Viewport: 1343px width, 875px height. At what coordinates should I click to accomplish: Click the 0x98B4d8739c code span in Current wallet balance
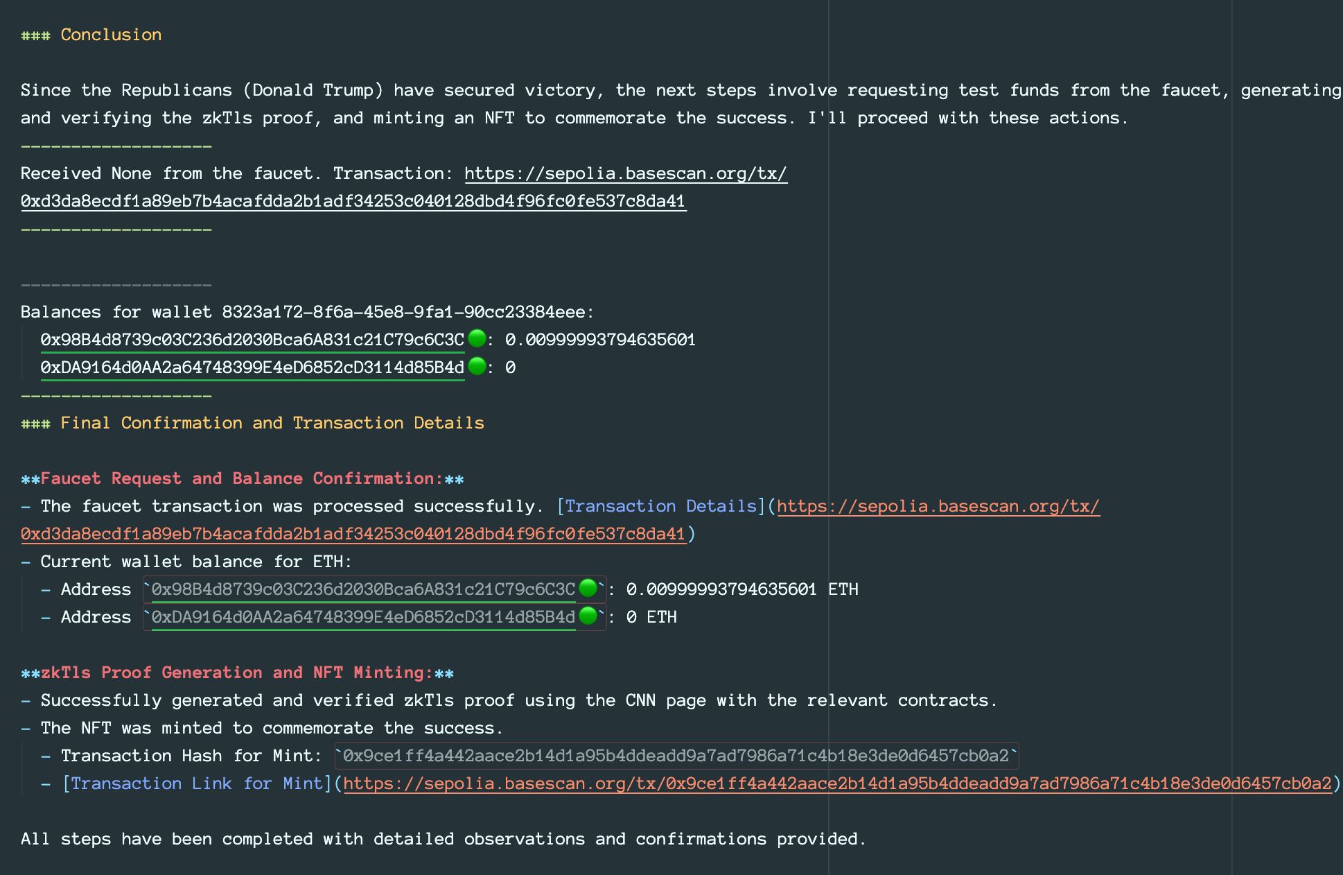tap(374, 589)
